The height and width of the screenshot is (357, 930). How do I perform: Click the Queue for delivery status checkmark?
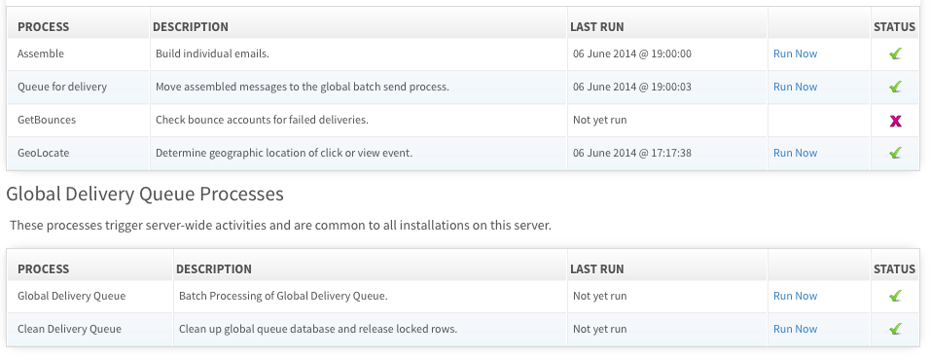pyautogui.click(x=895, y=88)
